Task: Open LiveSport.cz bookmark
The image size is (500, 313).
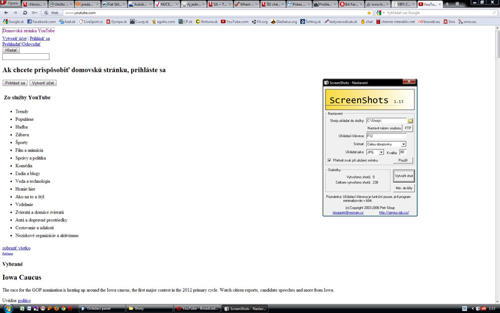Action: click(91, 22)
